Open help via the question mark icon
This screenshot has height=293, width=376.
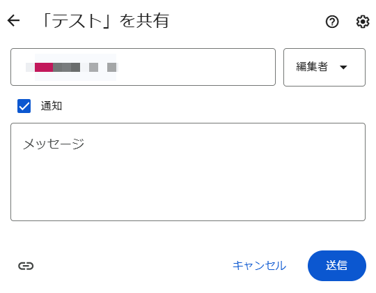point(332,22)
